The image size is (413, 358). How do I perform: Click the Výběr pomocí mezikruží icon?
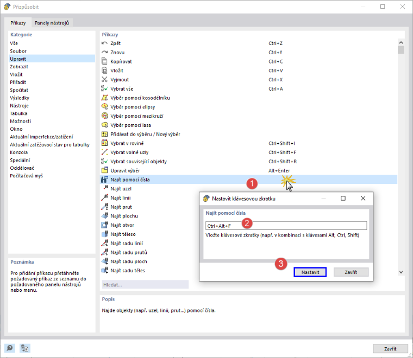[x=104, y=116]
